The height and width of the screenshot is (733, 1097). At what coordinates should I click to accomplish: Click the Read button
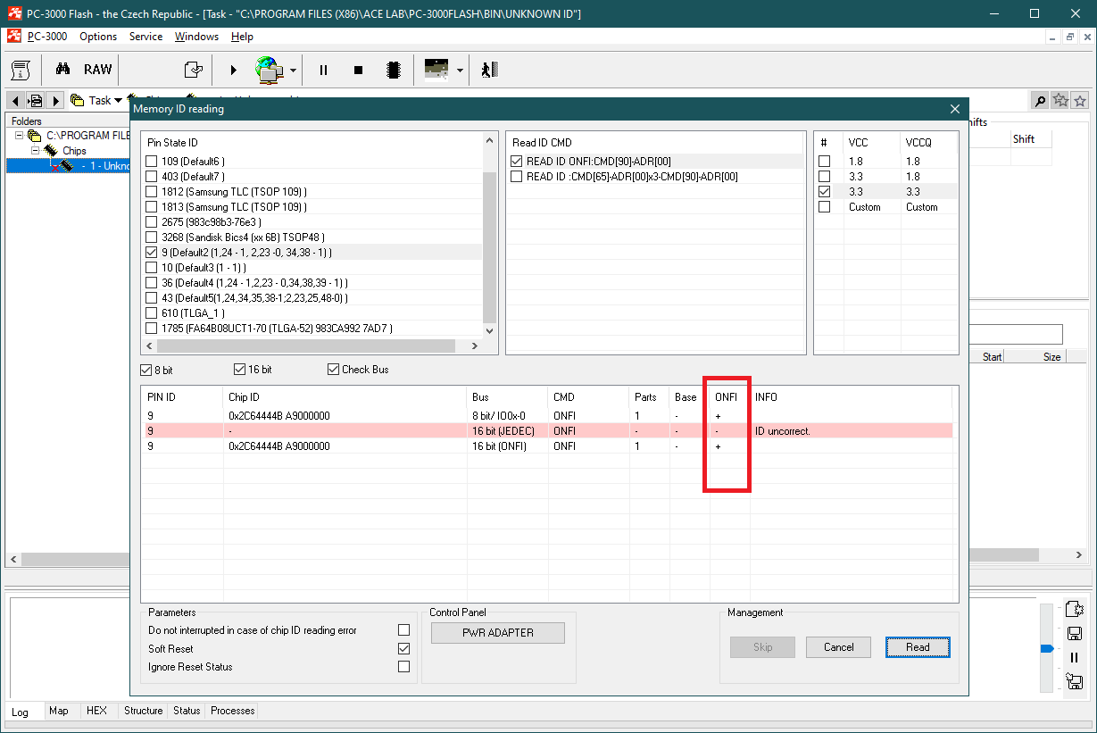[x=917, y=647]
